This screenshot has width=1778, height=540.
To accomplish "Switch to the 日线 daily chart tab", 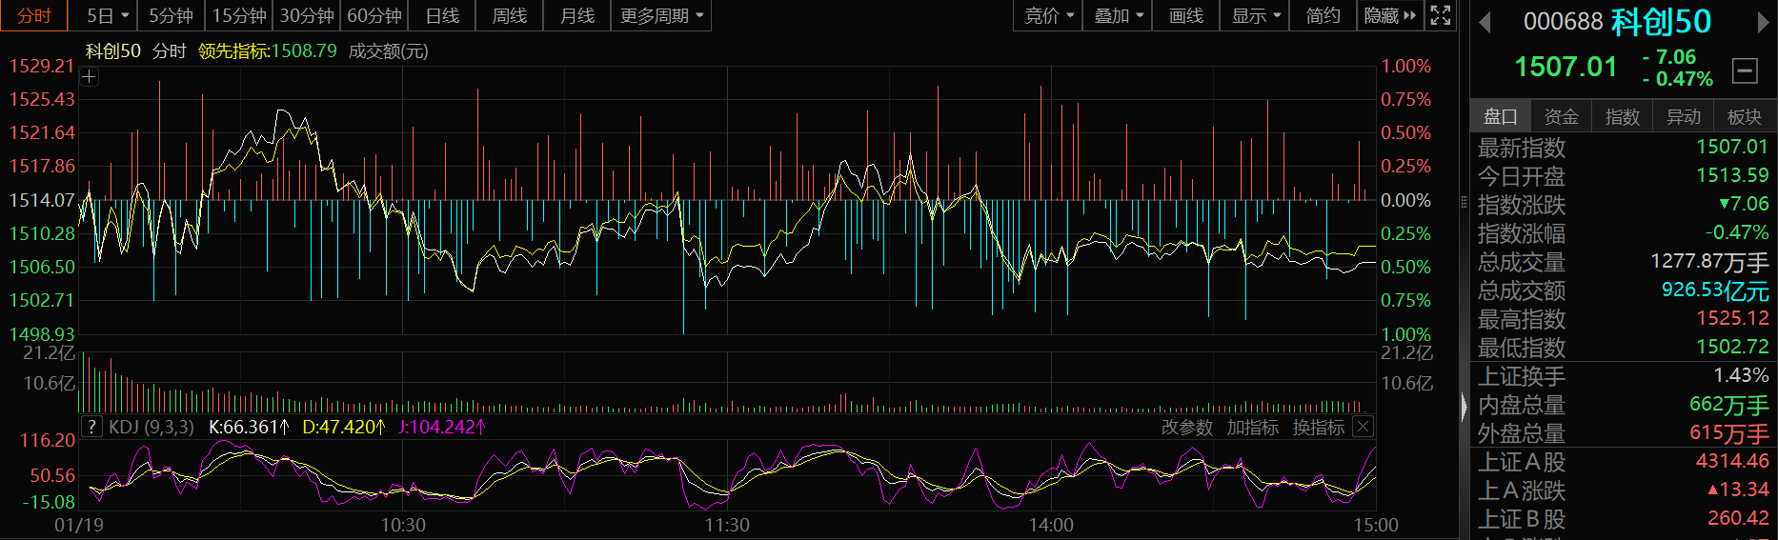I will (442, 15).
